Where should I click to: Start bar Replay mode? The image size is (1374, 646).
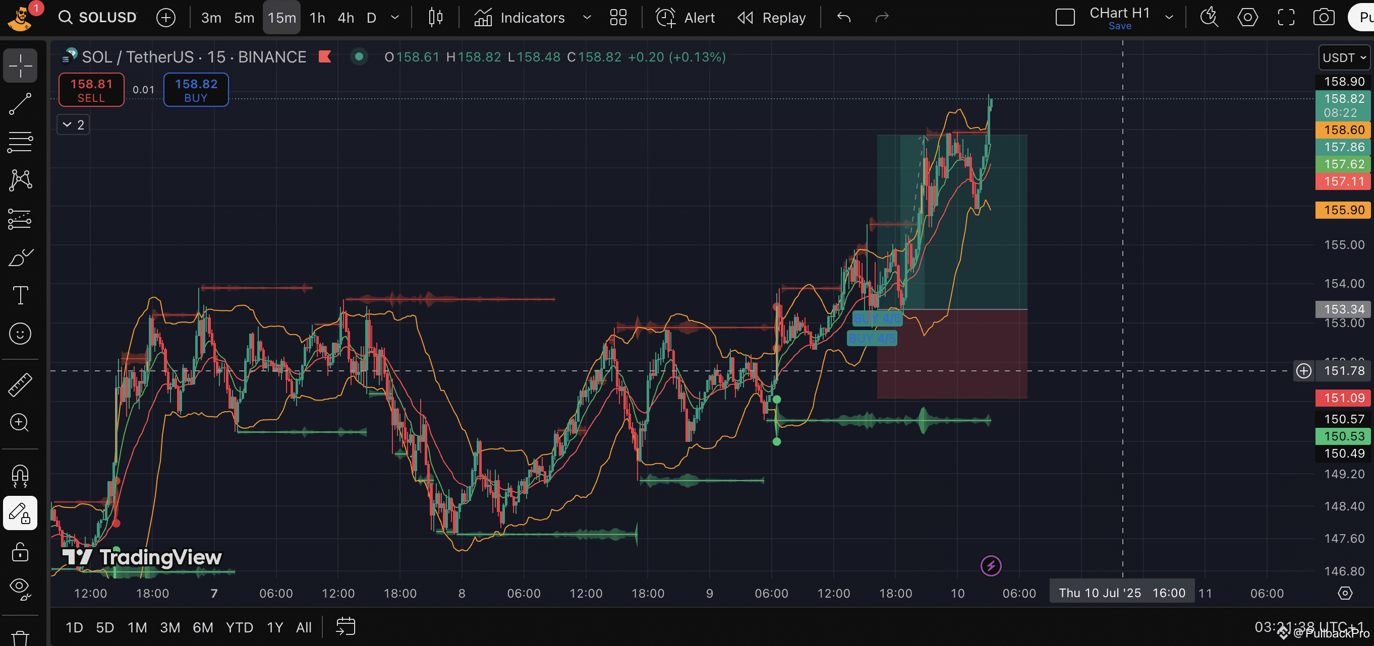click(771, 18)
